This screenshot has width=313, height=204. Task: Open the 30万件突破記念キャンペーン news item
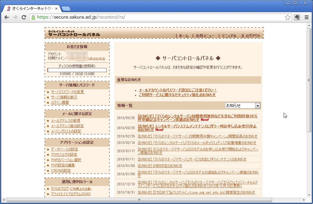(197, 118)
